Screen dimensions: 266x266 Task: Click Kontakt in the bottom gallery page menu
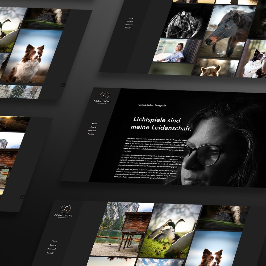pos(50,253)
